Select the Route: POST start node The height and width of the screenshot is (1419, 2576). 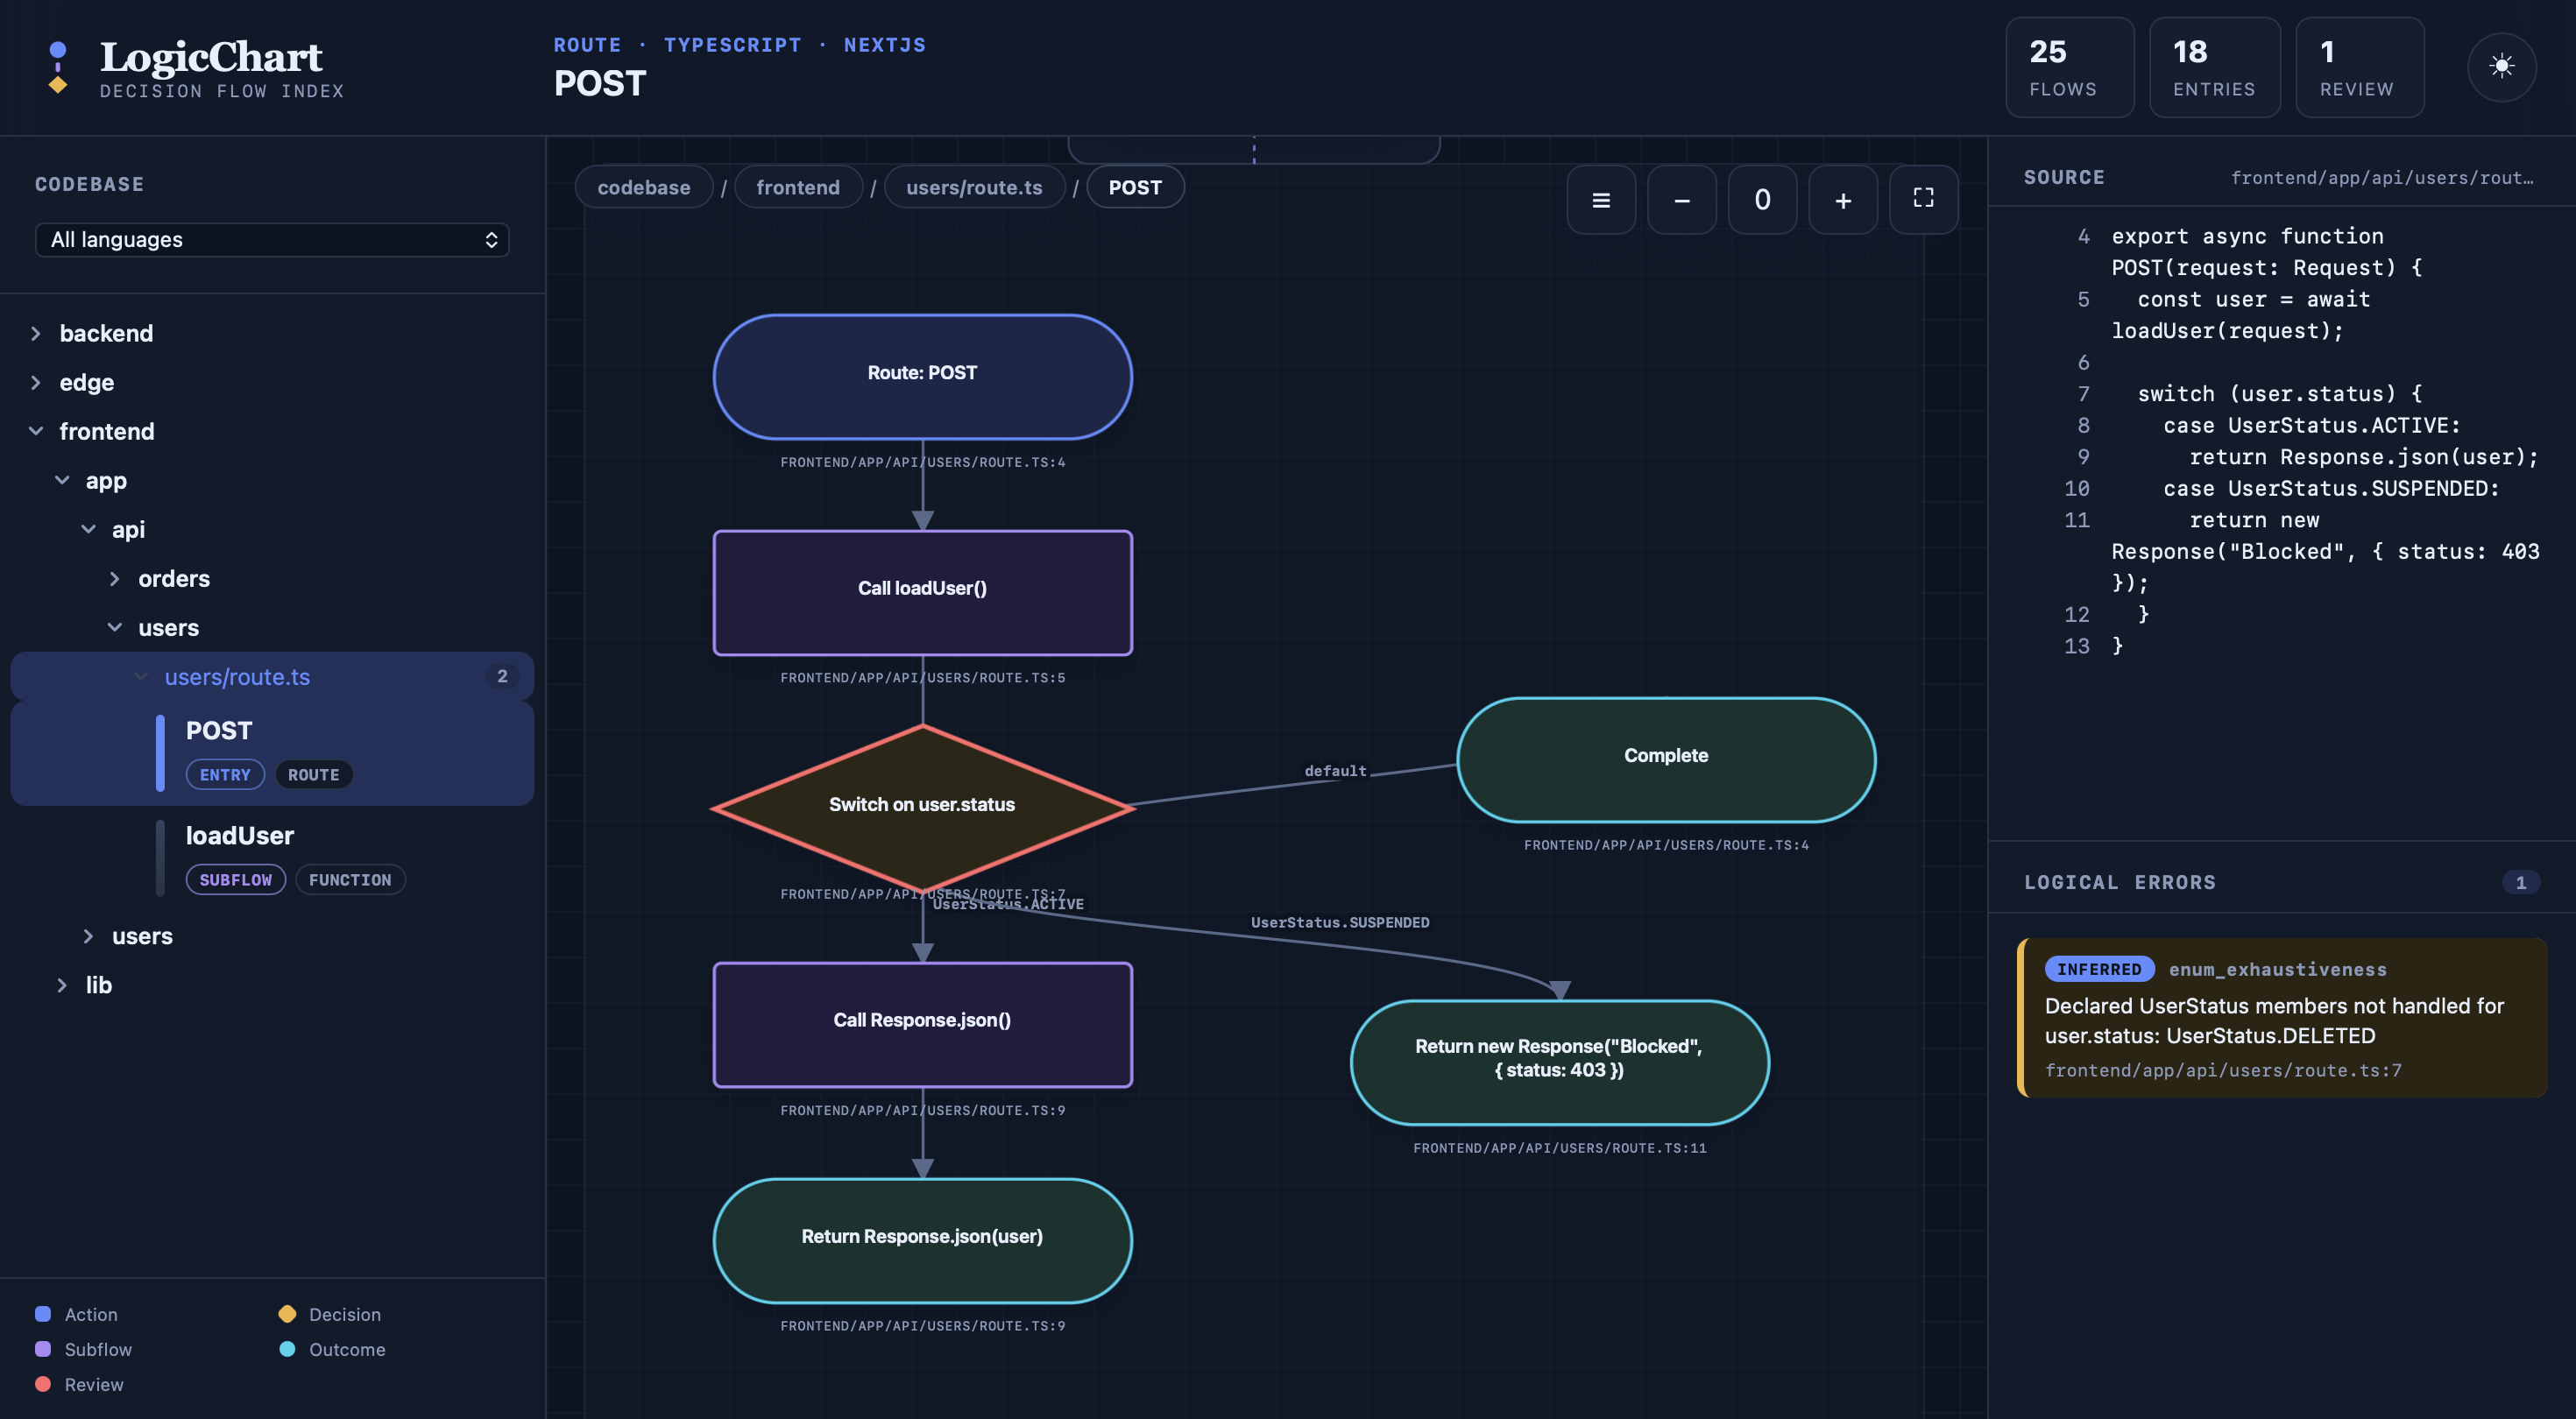[922, 377]
